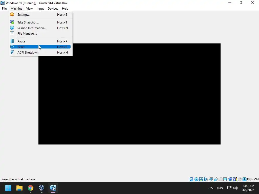Screen dimensions: 259x194
Task: Click the ACPI Shutdown lightning icon
Action: click(12, 53)
